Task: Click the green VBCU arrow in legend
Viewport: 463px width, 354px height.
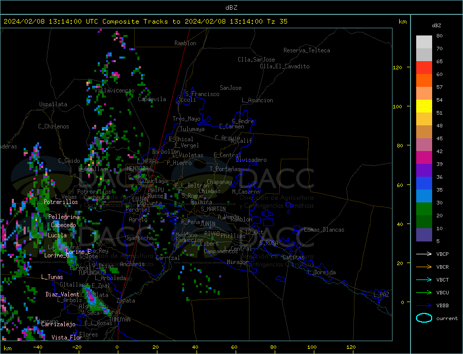Action: (x=424, y=293)
